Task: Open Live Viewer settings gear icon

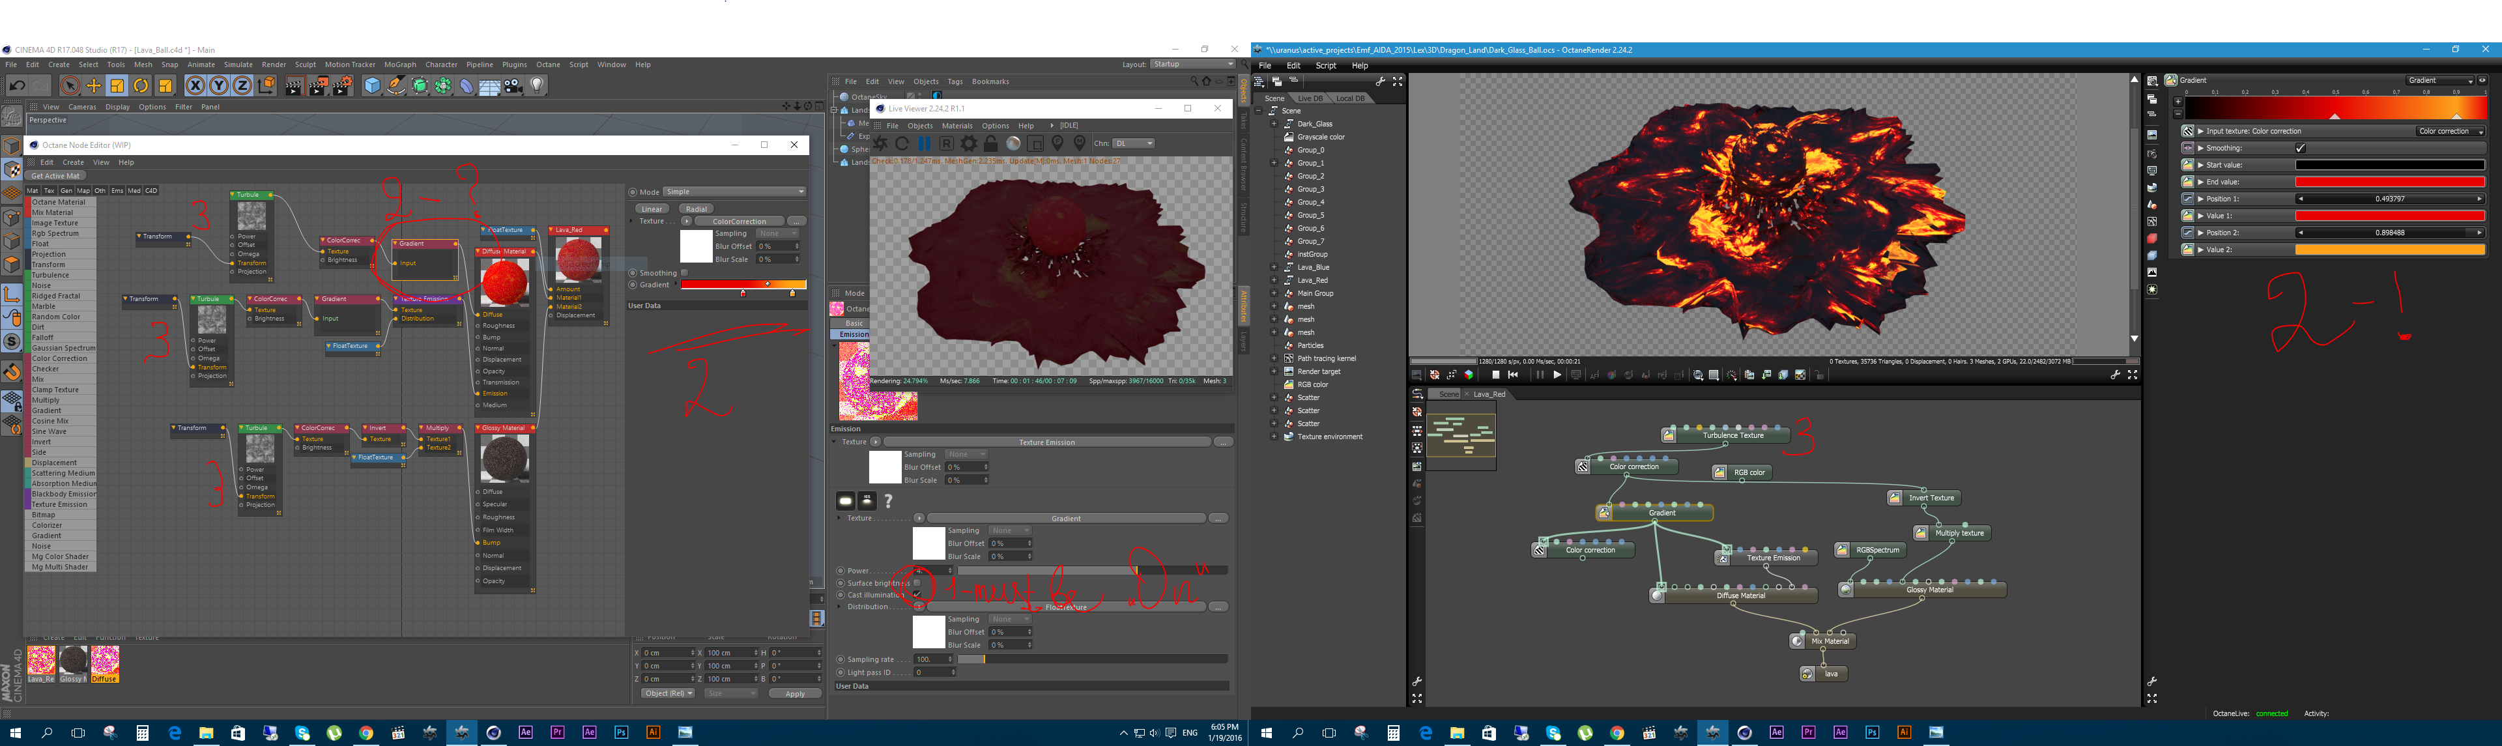Action: click(x=968, y=143)
